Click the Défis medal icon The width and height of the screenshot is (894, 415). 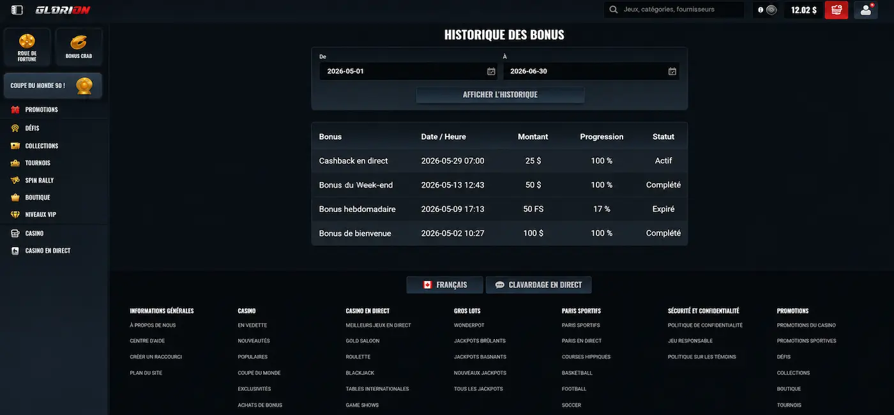pyautogui.click(x=15, y=128)
